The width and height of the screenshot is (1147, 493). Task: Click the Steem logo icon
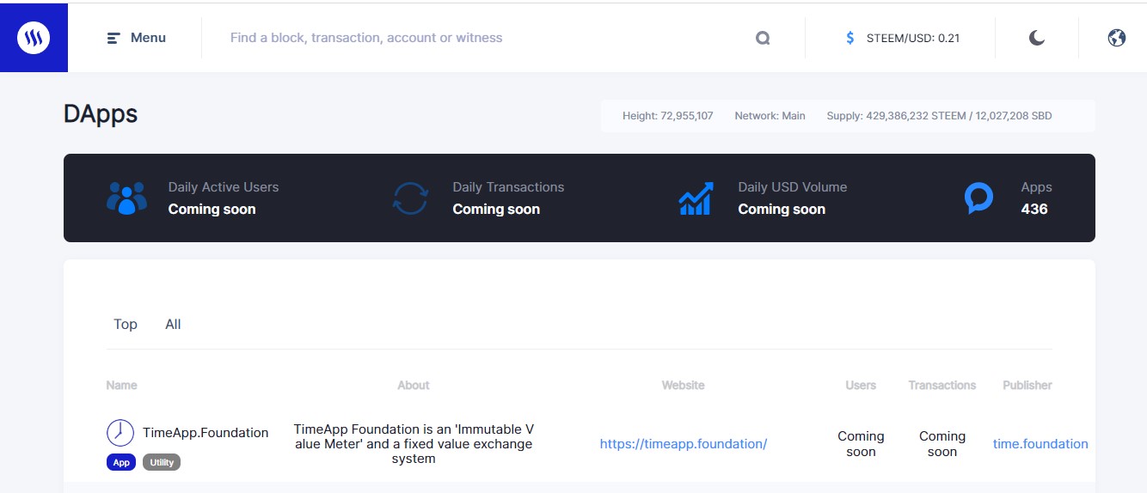(x=34, y=38)
